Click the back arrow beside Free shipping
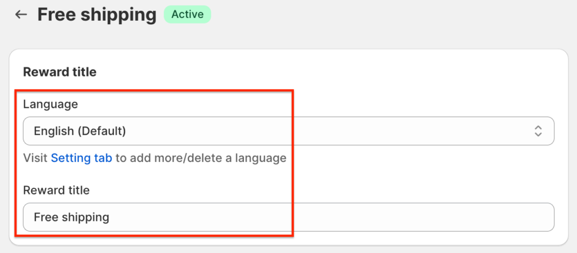Image resolution: width=577 pixels, height=253 pixels. tap(21, 15)
